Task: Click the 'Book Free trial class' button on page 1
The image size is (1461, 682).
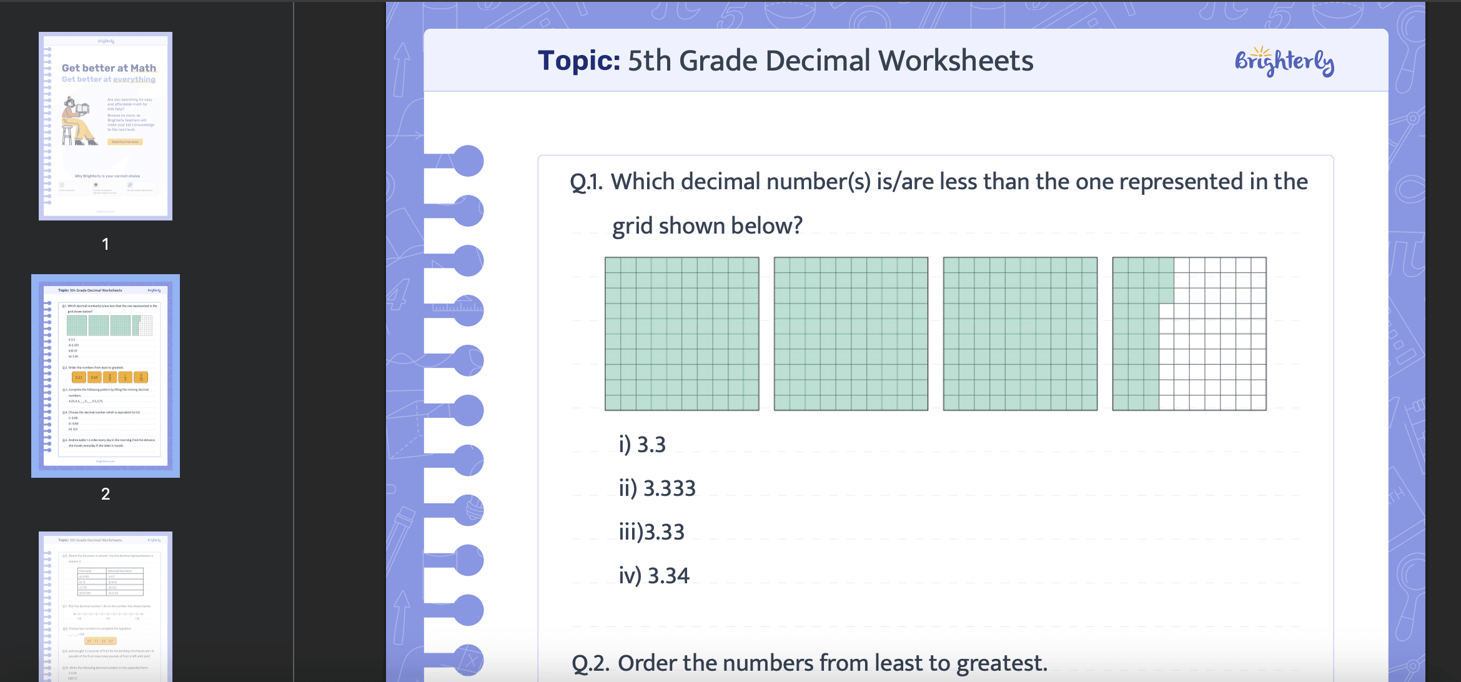Action: pos(126,142)
